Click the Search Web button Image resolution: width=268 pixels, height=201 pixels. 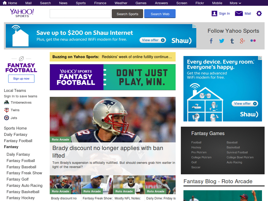pyautogui.click(x=160, y=14)
